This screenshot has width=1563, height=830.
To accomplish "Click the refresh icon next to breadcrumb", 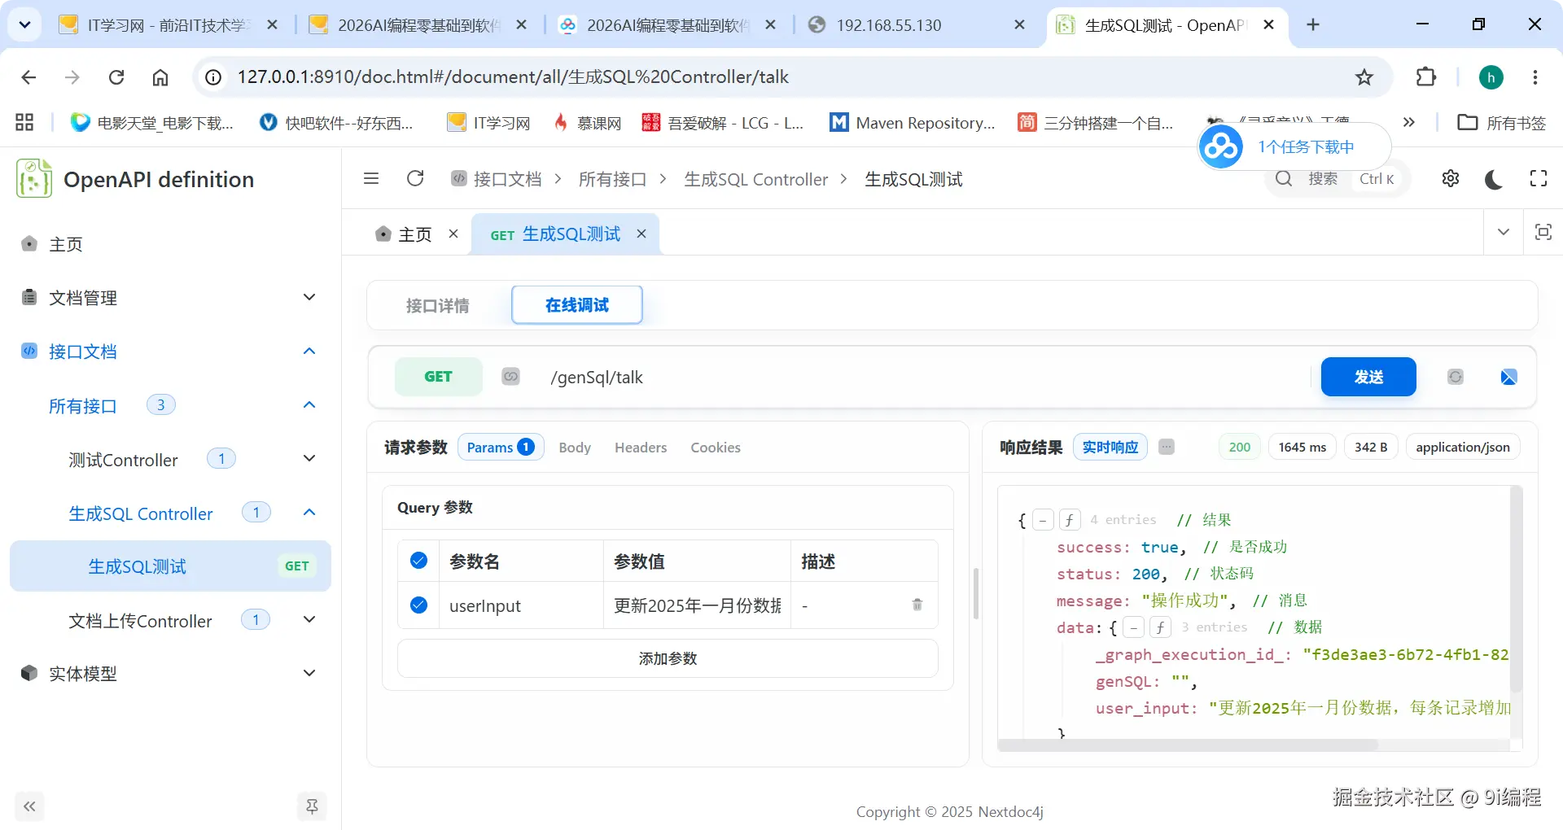I will 415,178.
